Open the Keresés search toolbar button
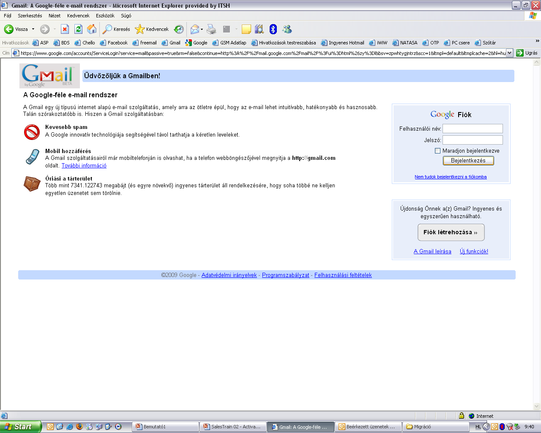Viewport: 541px width, 433px height. [117, 29]
